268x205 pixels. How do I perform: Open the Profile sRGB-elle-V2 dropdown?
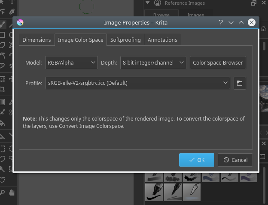pyautogui.click(x=138, y=83)
